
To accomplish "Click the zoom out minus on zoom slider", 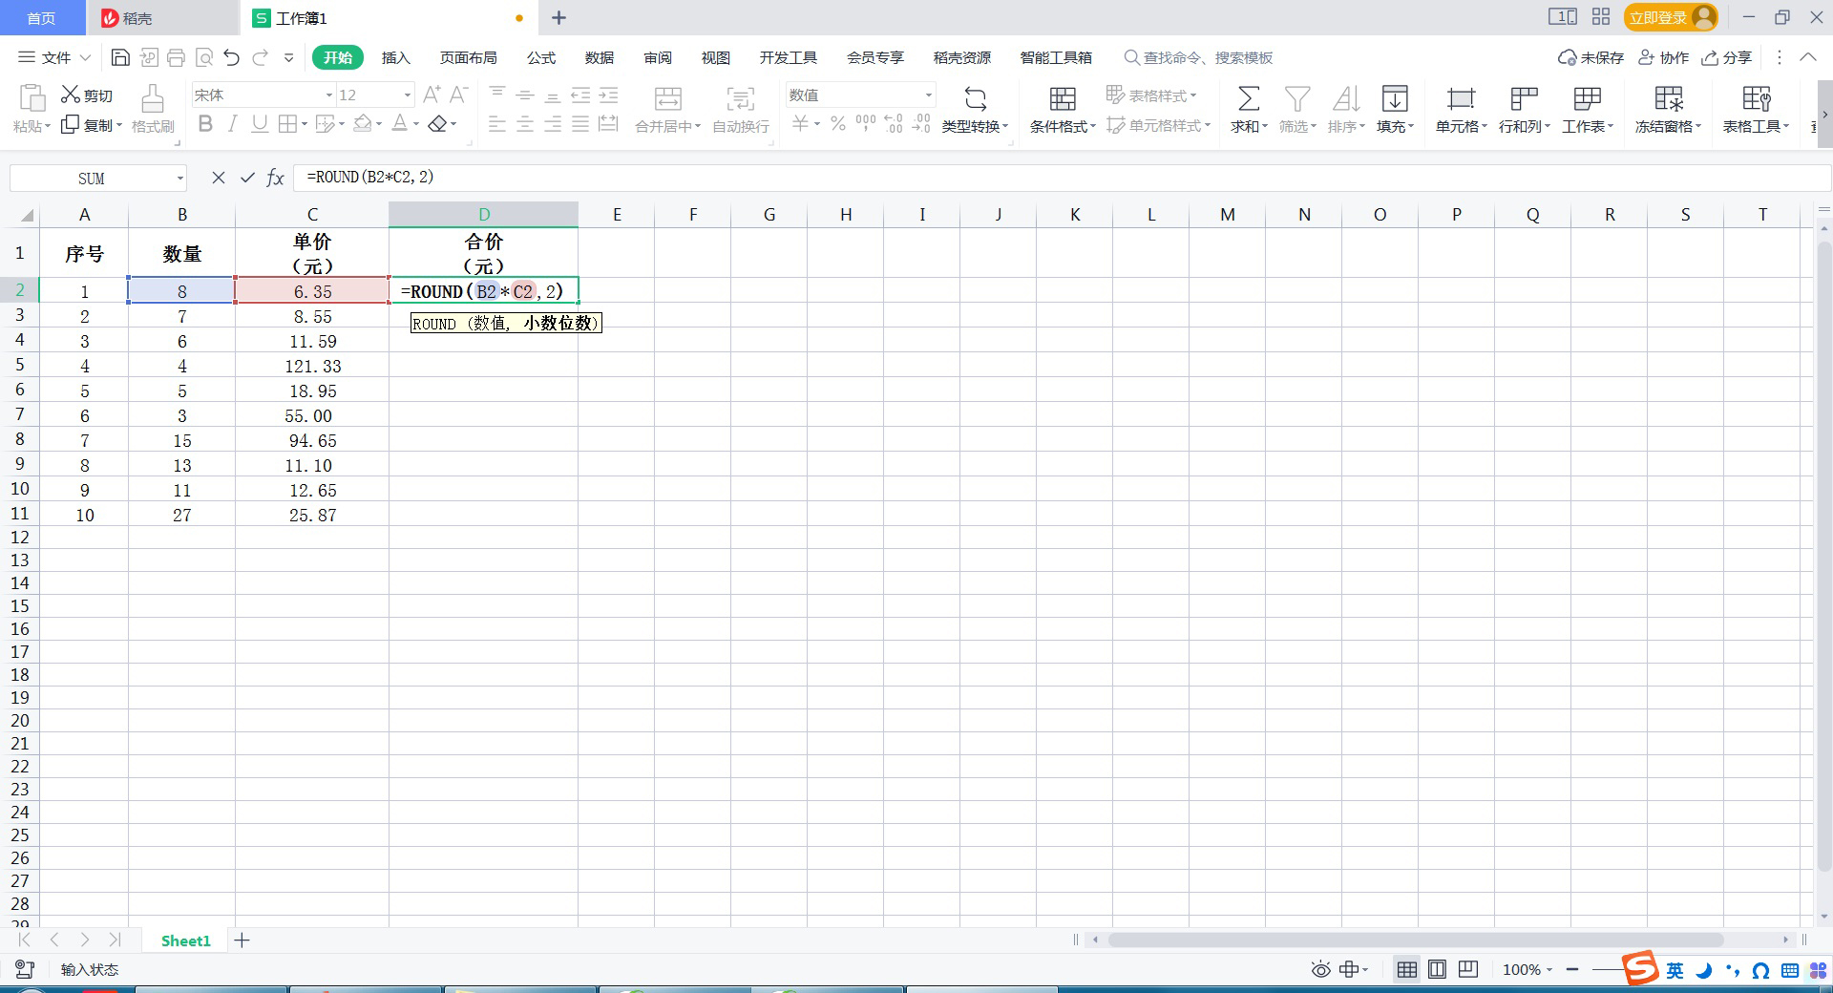I will pos(1571,969).
